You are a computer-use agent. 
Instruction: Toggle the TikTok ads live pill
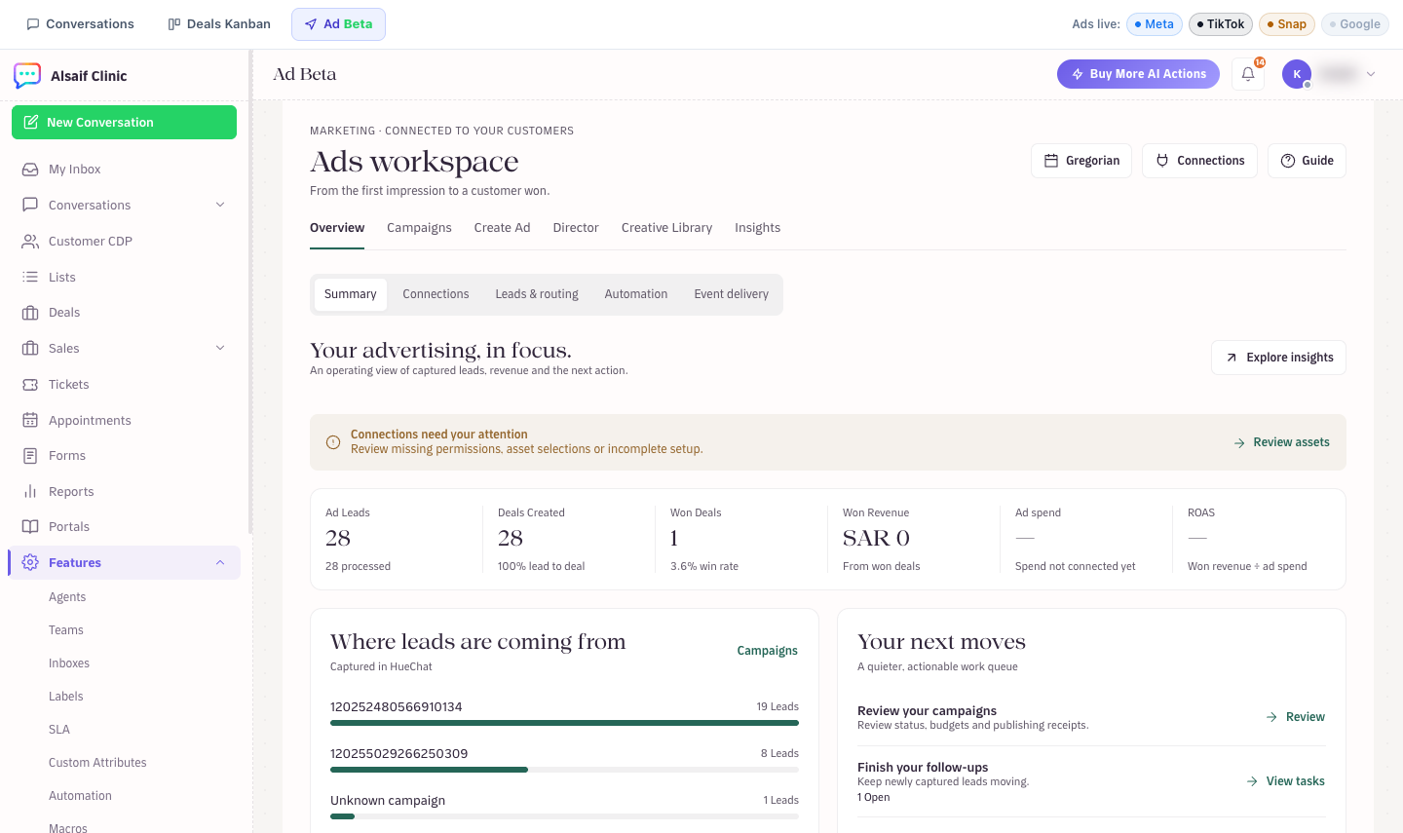pyautogui.click(x=1221, y=24)
